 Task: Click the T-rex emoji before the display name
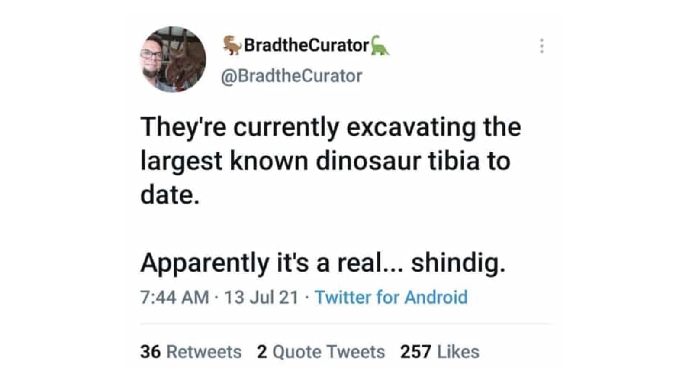click(x=232, y=45)
